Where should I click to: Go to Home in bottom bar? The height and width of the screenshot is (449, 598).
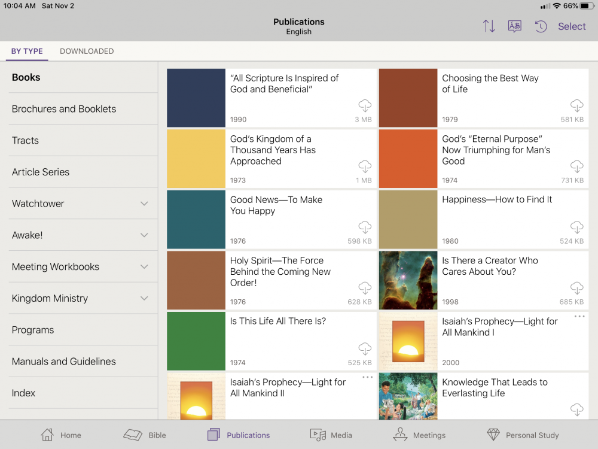60,435
